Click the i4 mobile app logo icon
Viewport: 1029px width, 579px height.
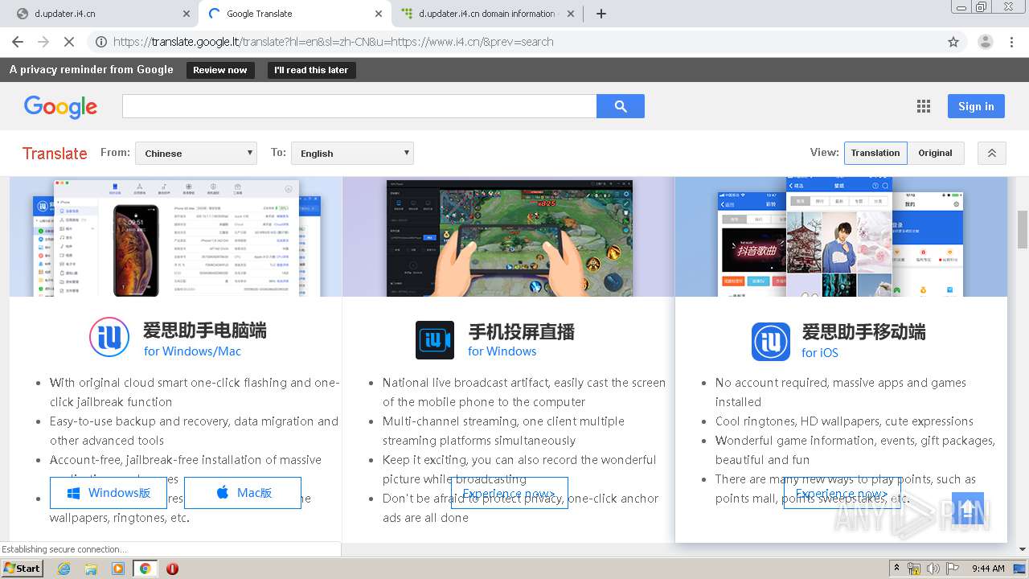771,341
